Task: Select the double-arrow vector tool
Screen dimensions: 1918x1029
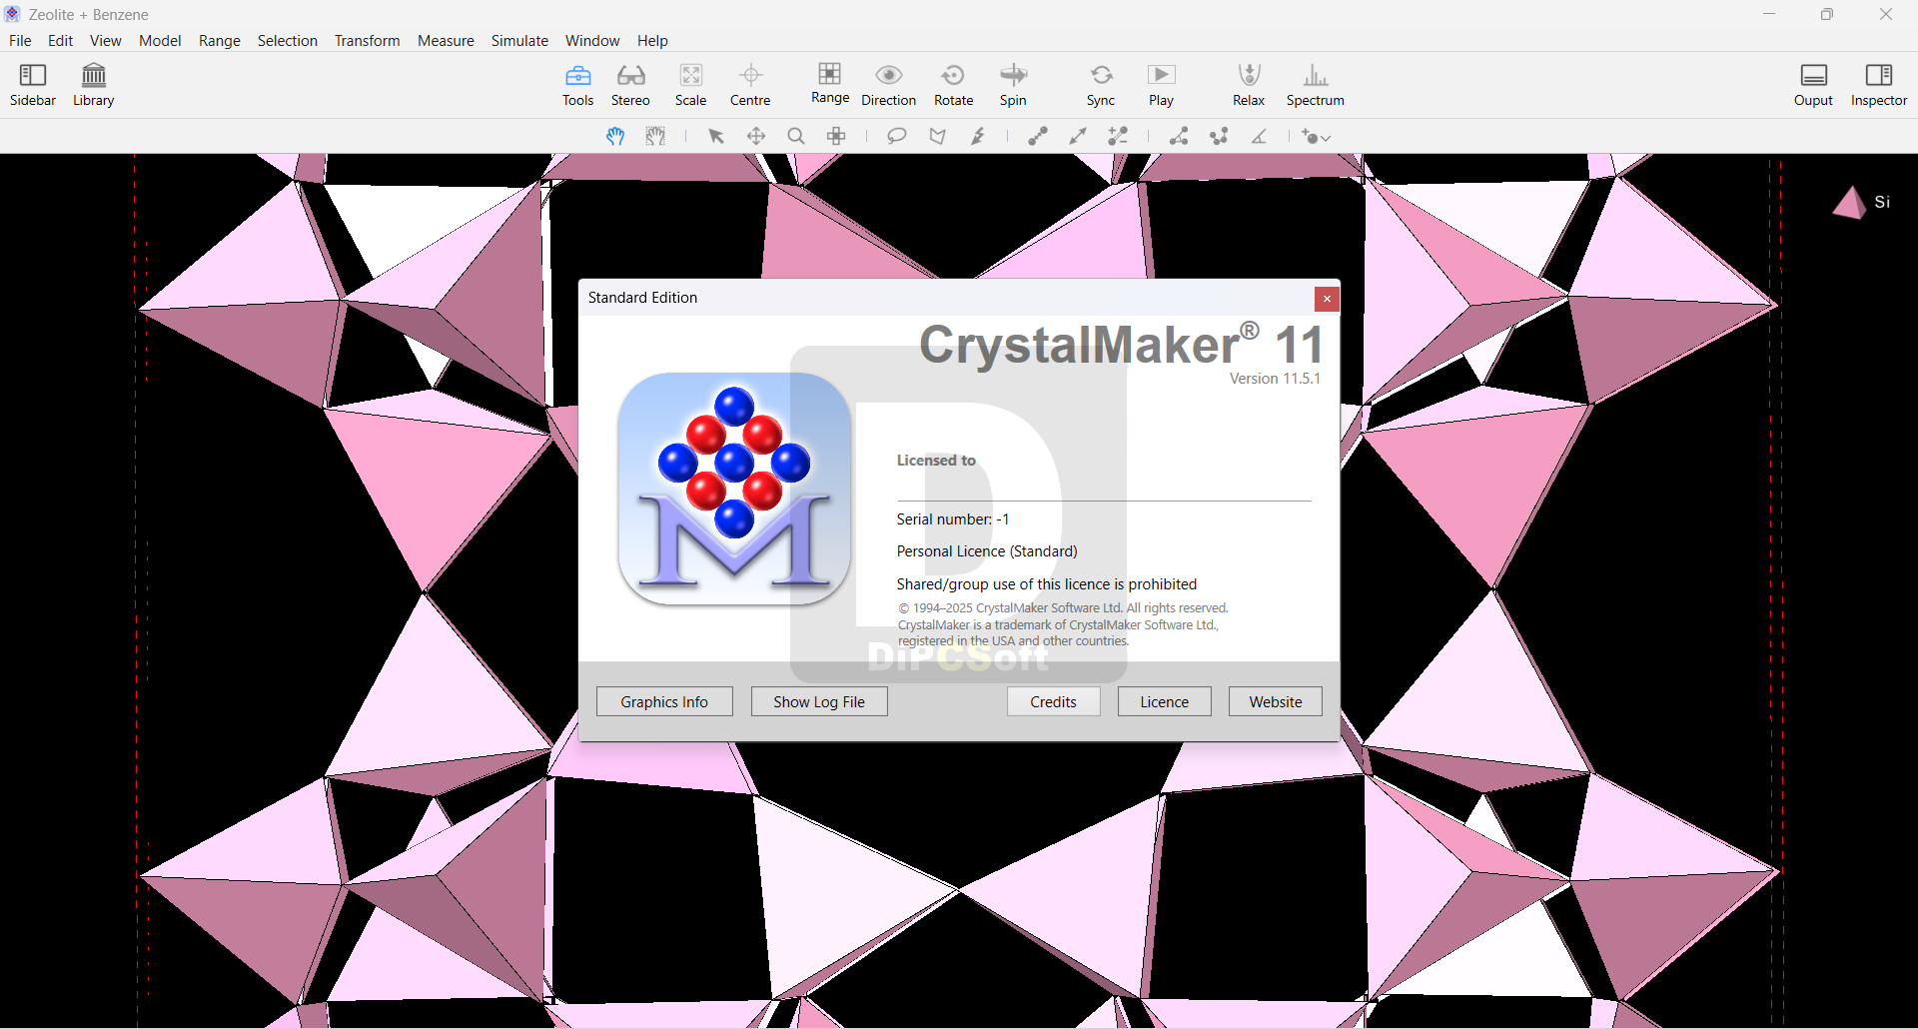Action: (1078, 136)
